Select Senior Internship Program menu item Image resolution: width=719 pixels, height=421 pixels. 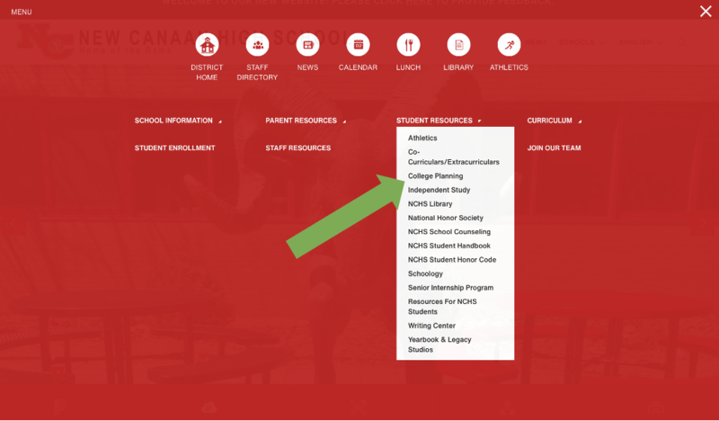tap(450, 288)
